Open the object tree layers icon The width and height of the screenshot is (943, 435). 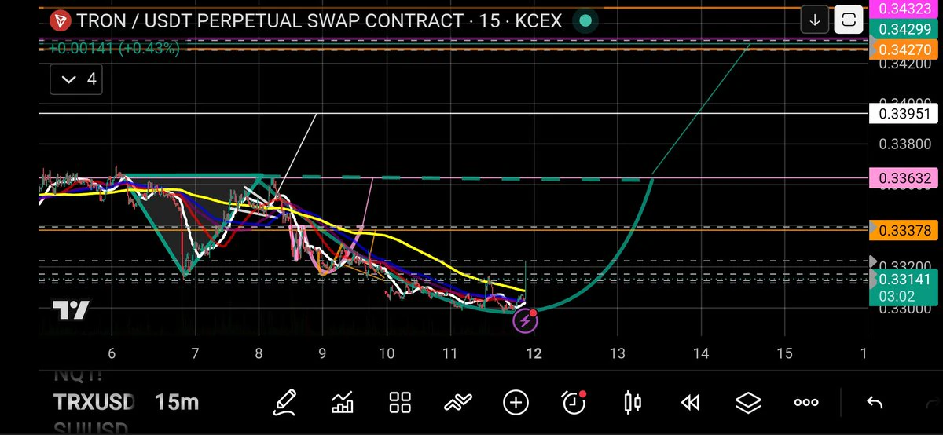coord(748,403)
